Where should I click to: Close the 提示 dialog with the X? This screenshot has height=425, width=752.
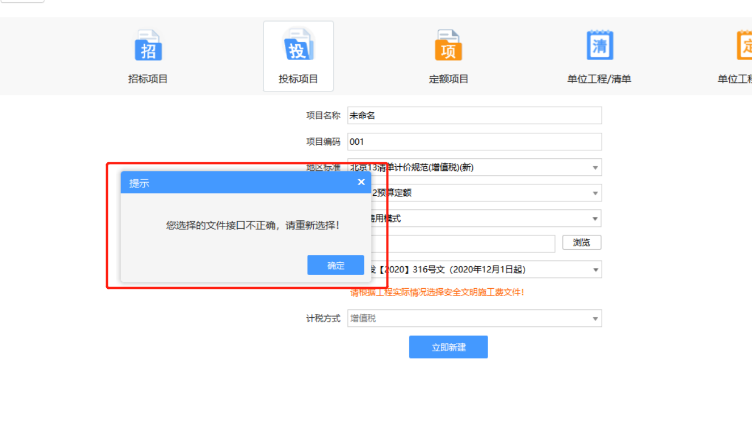[x=361, y=182]
